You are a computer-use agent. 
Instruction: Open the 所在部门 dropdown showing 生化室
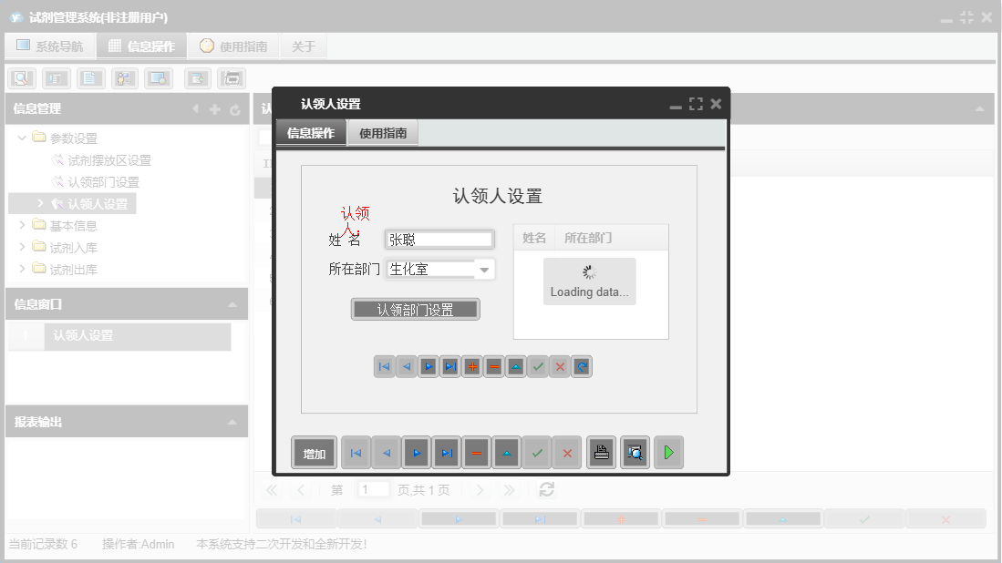pos(486,269)
